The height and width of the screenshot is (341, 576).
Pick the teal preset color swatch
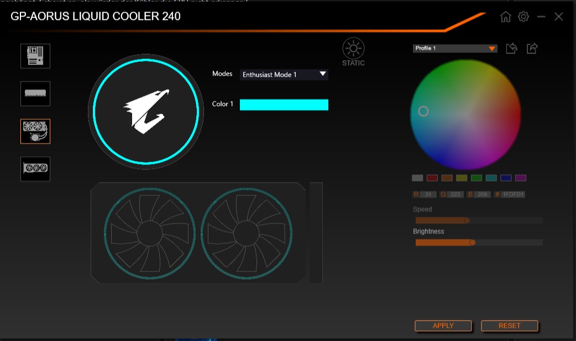(491, 178)
